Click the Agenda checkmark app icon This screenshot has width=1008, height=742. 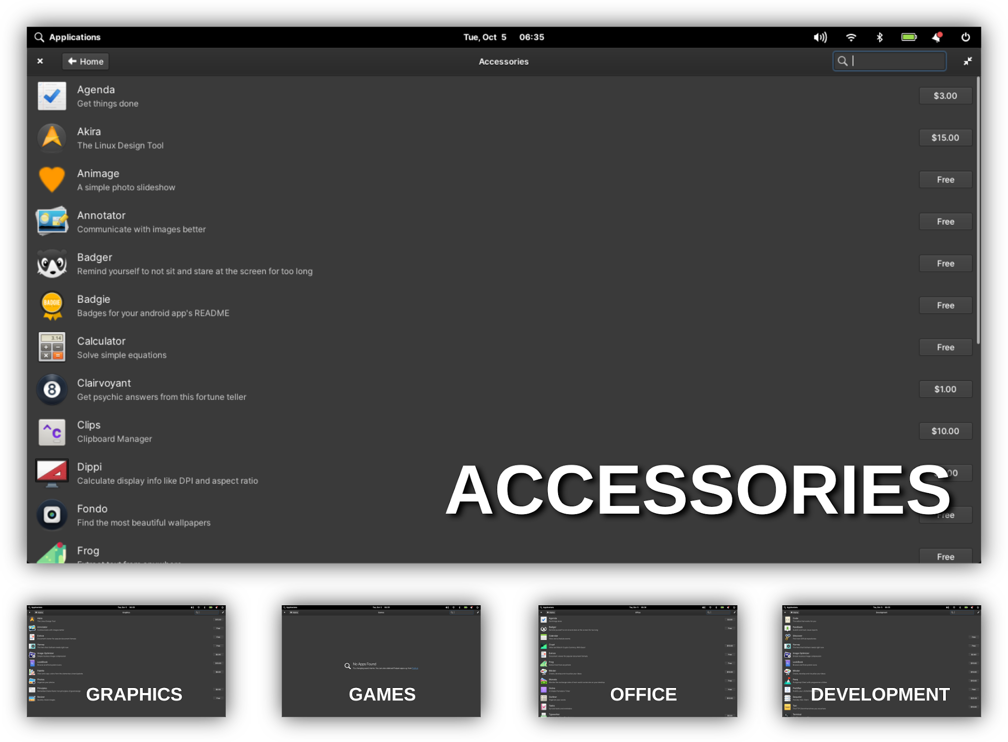pyautogui.click(x=52, y=96)
